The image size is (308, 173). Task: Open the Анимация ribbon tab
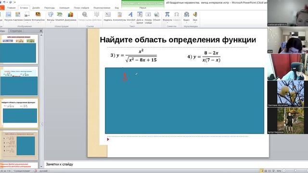coord(64,8)
